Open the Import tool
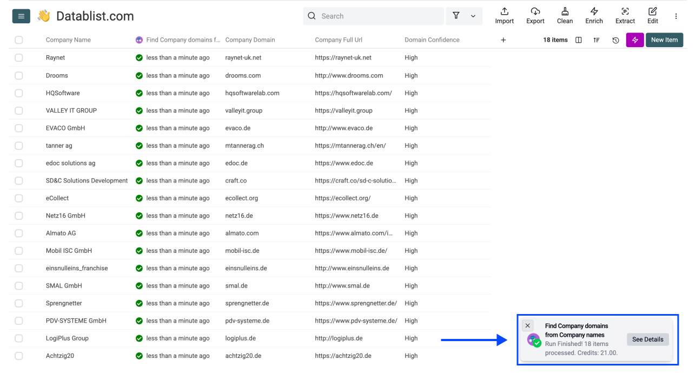Image resolution: width=696 pixels, height=379 pixels. point(505,16)
